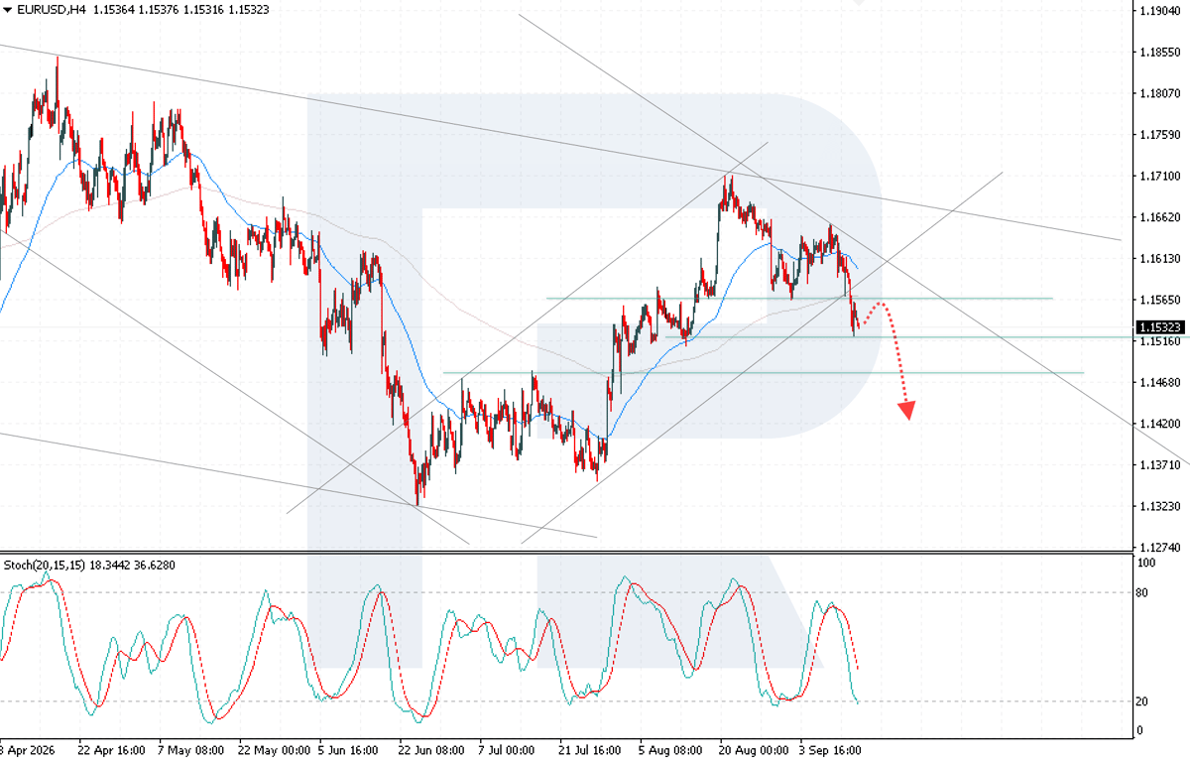
Task: Click the 1.17100 price axis label
Action: click(x=1159, y=176)
